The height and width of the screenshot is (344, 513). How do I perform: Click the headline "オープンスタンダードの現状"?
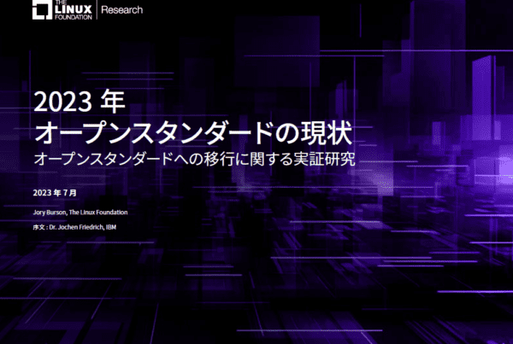(x=193, y=132)
